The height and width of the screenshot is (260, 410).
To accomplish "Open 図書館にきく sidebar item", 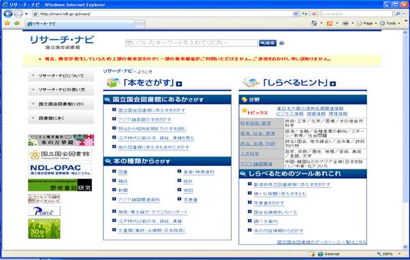I will click(61, 118).
